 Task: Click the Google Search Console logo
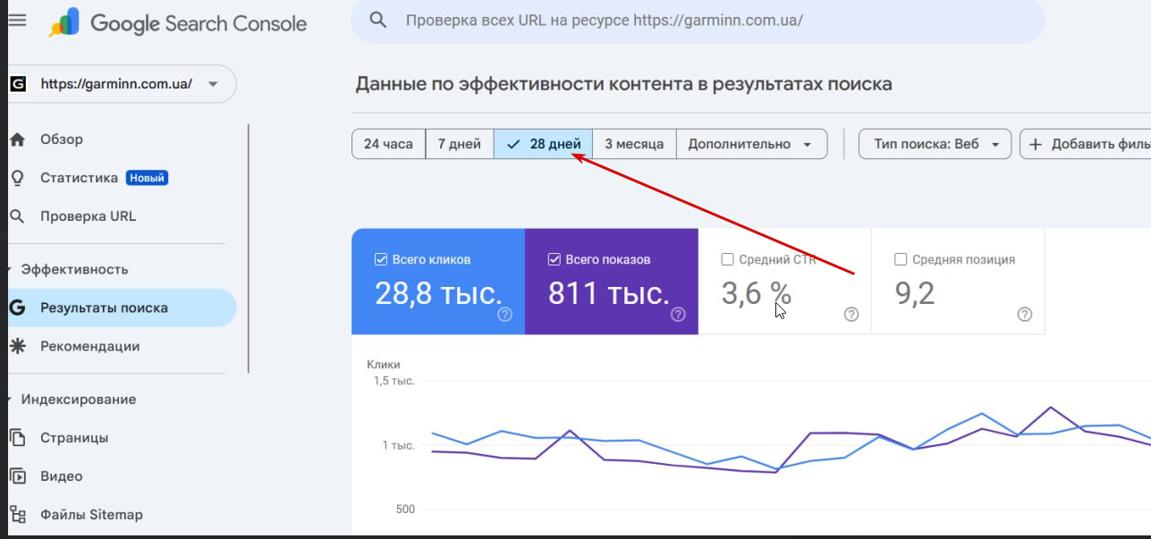point(178,23)
